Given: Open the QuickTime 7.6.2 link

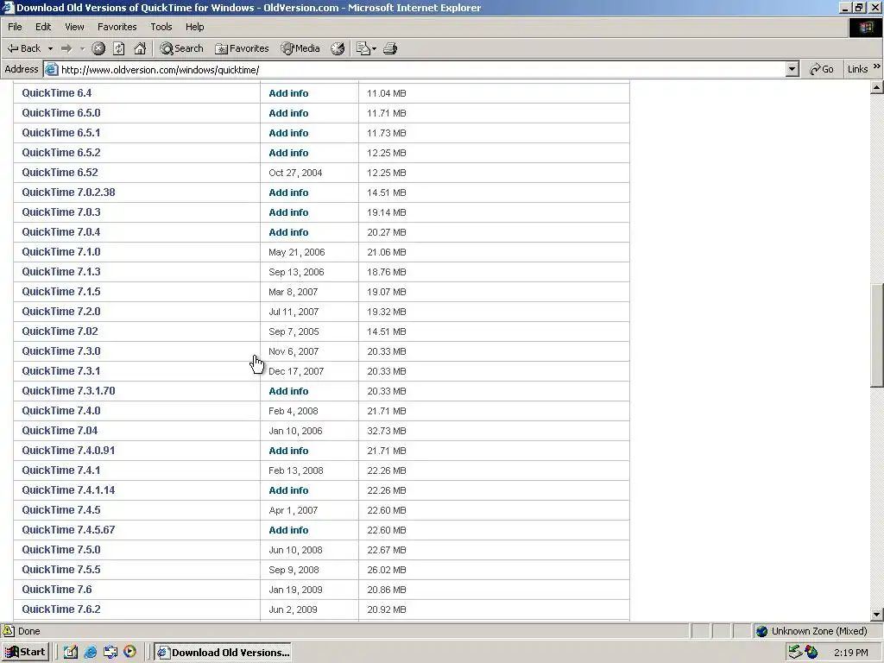Looking at the screenshot, I should (61, 609).
